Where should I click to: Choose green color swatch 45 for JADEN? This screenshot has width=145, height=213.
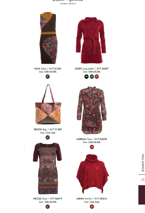(92, 76)
